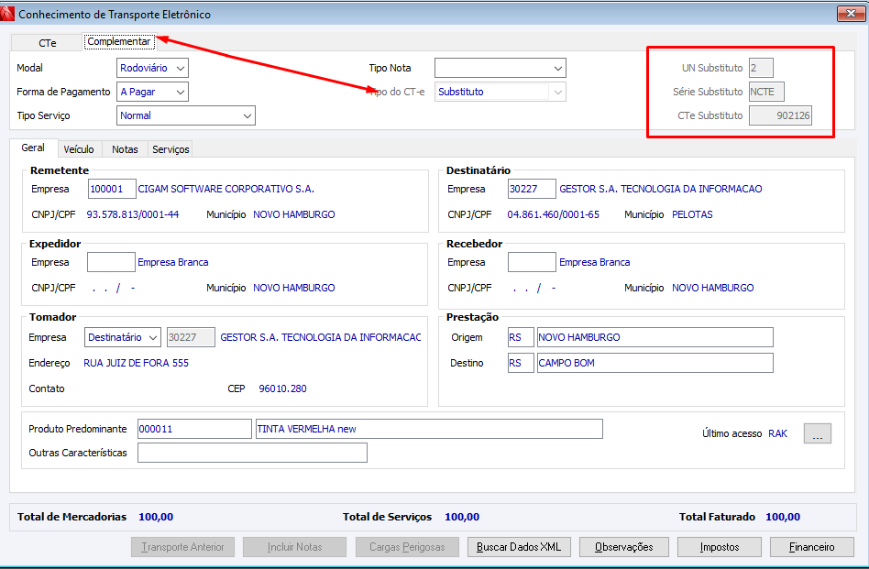Click the CIGAM SOFTWARE CORPORATIVO S.A. name

point(226,189)
